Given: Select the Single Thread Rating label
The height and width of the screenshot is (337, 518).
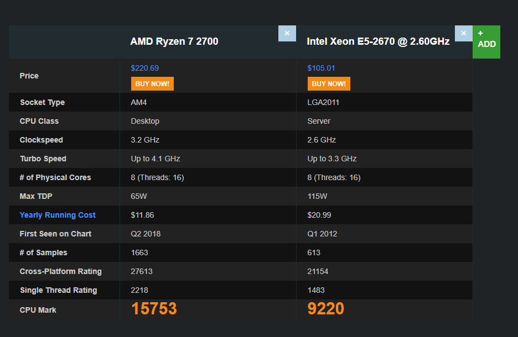Looking at the screenshot, I should (x=59, y=291).
